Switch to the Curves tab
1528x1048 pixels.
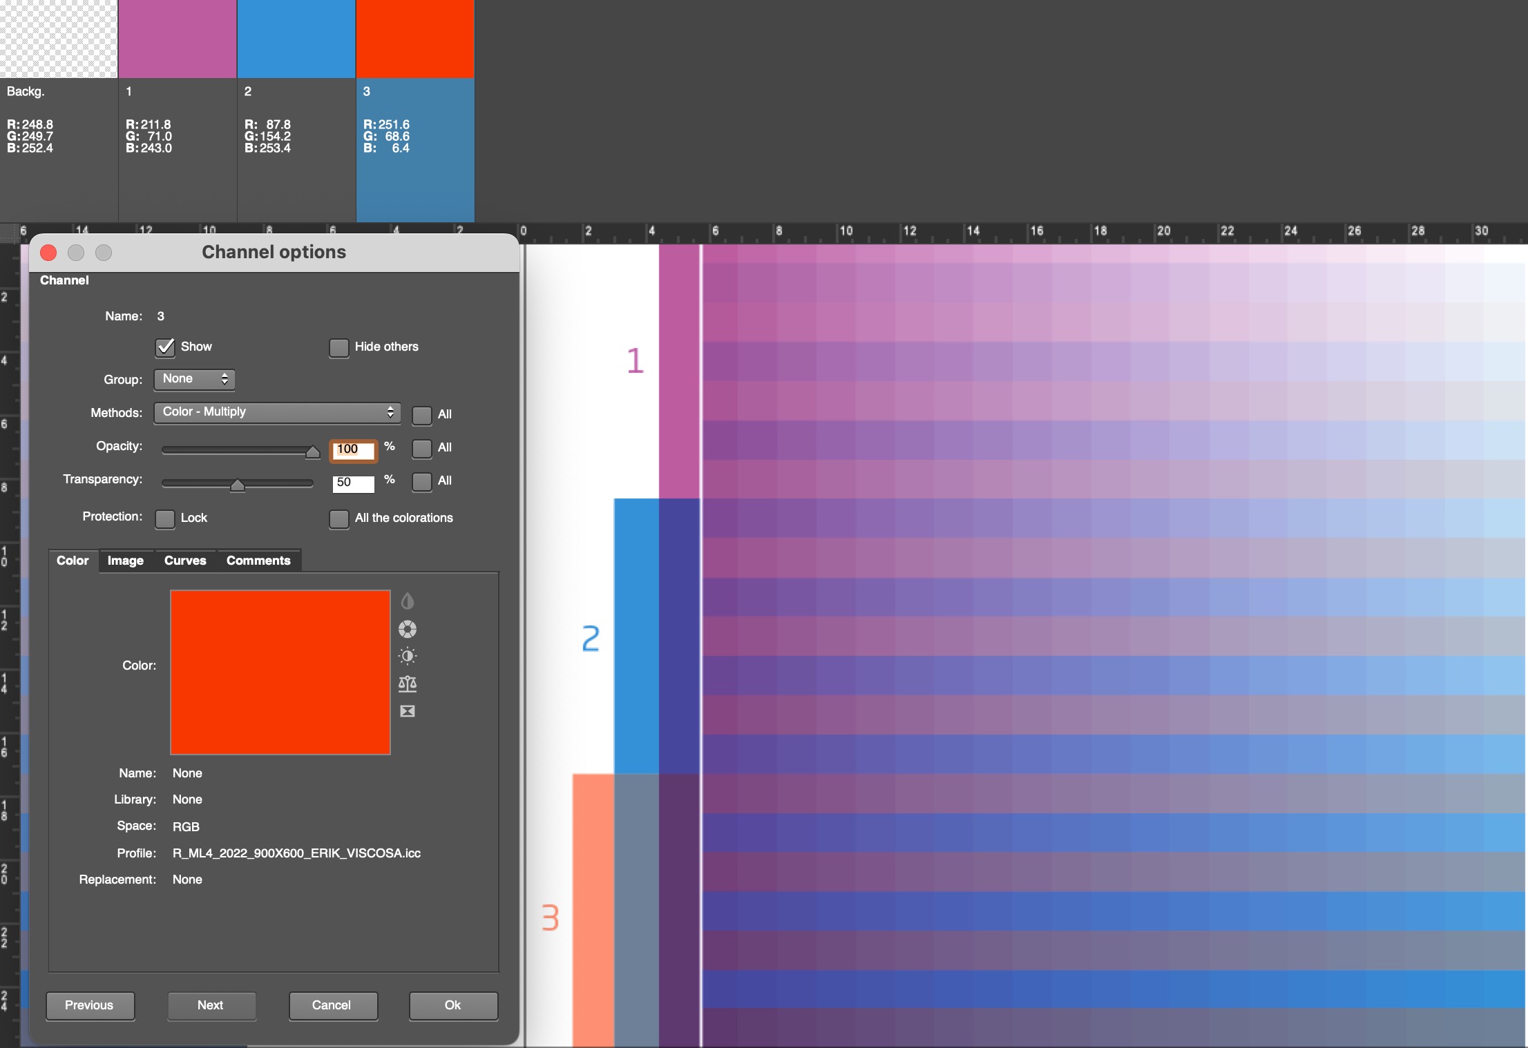(185, 561)
